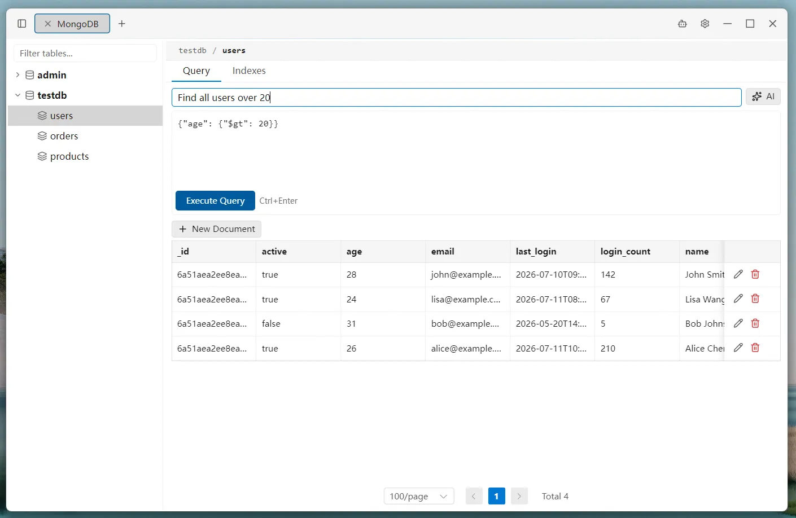Image resolution: width=796 pixels, height=518 pixels.
Task: Switch to the Query tab
Action: pyautogui.click(x=196, y=71)
